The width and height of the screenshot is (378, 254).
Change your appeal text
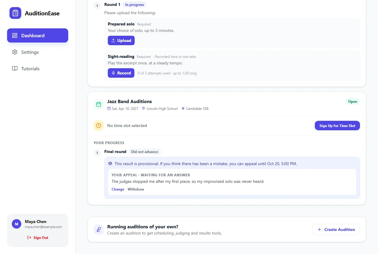pos(118,189)
